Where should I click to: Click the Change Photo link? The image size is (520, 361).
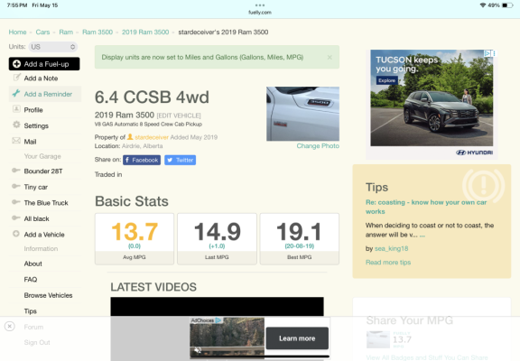click(318, 146)
